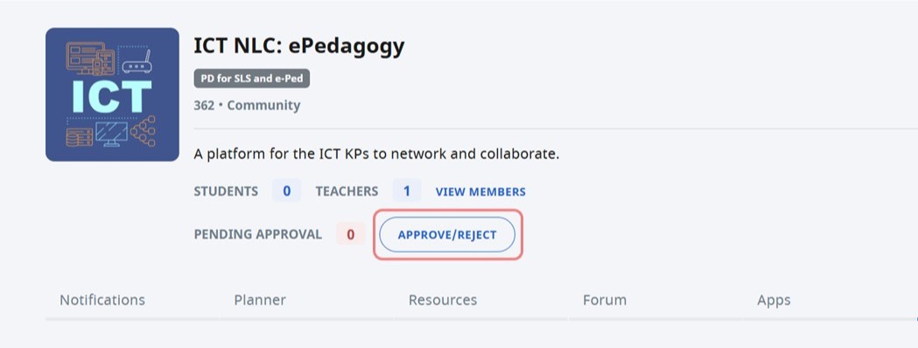This screenshot has width=918, height=348.
Task: Open the Resources tab
Action: pyautogui.click(x=443, y=300)
